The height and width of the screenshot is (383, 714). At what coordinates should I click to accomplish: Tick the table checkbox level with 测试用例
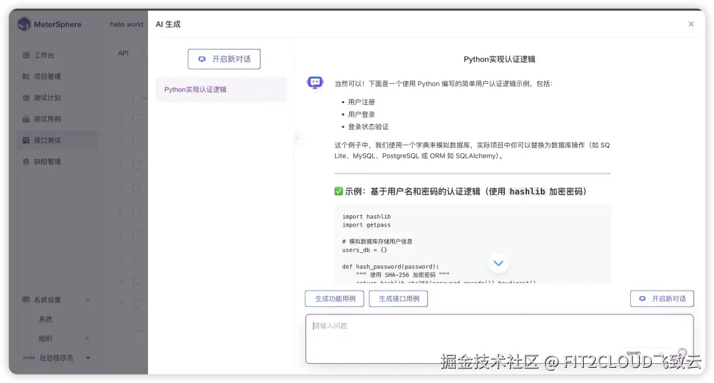coord(137,118)
